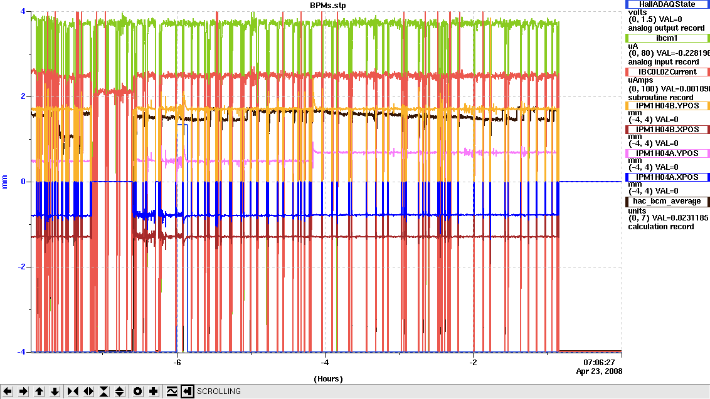
Task: Click the -6 tick on the time axis
Action: [177, 362]
